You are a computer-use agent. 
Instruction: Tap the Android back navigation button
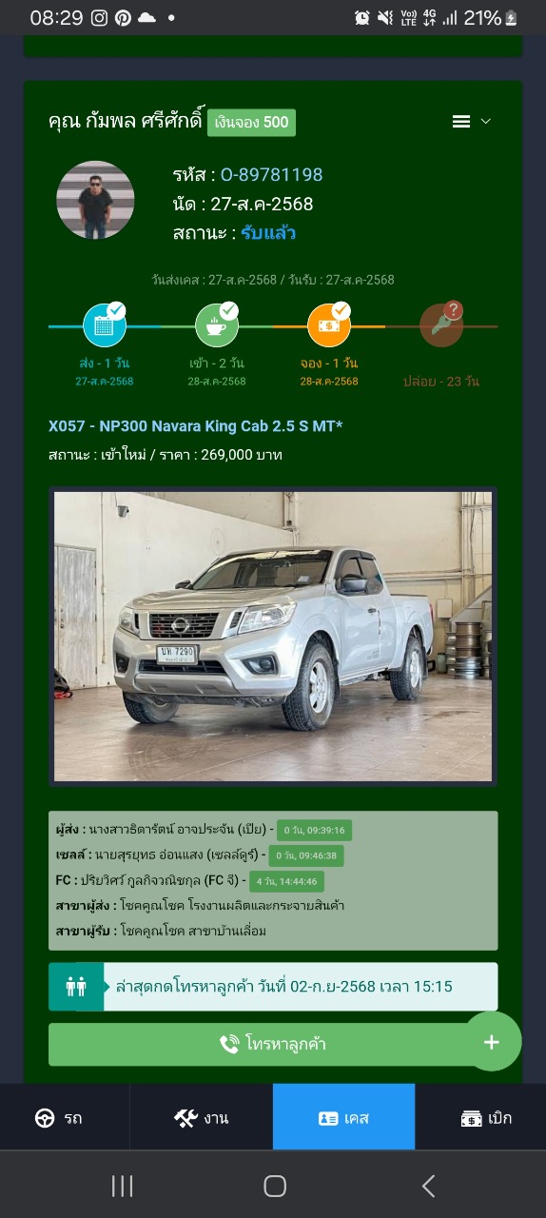click(428, 1186)
